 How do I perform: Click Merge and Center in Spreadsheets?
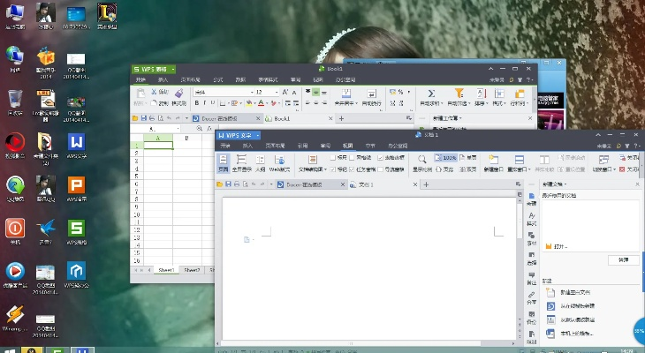[x=346, y=97]
